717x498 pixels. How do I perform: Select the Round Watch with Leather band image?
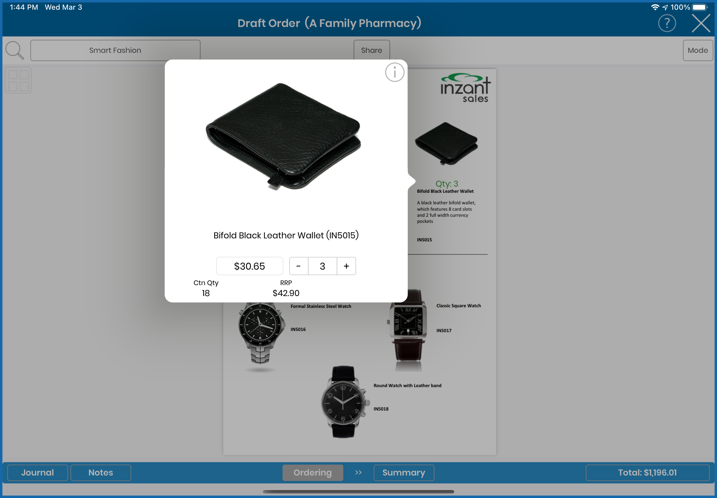pyautogui.click(x=343, y=403)
